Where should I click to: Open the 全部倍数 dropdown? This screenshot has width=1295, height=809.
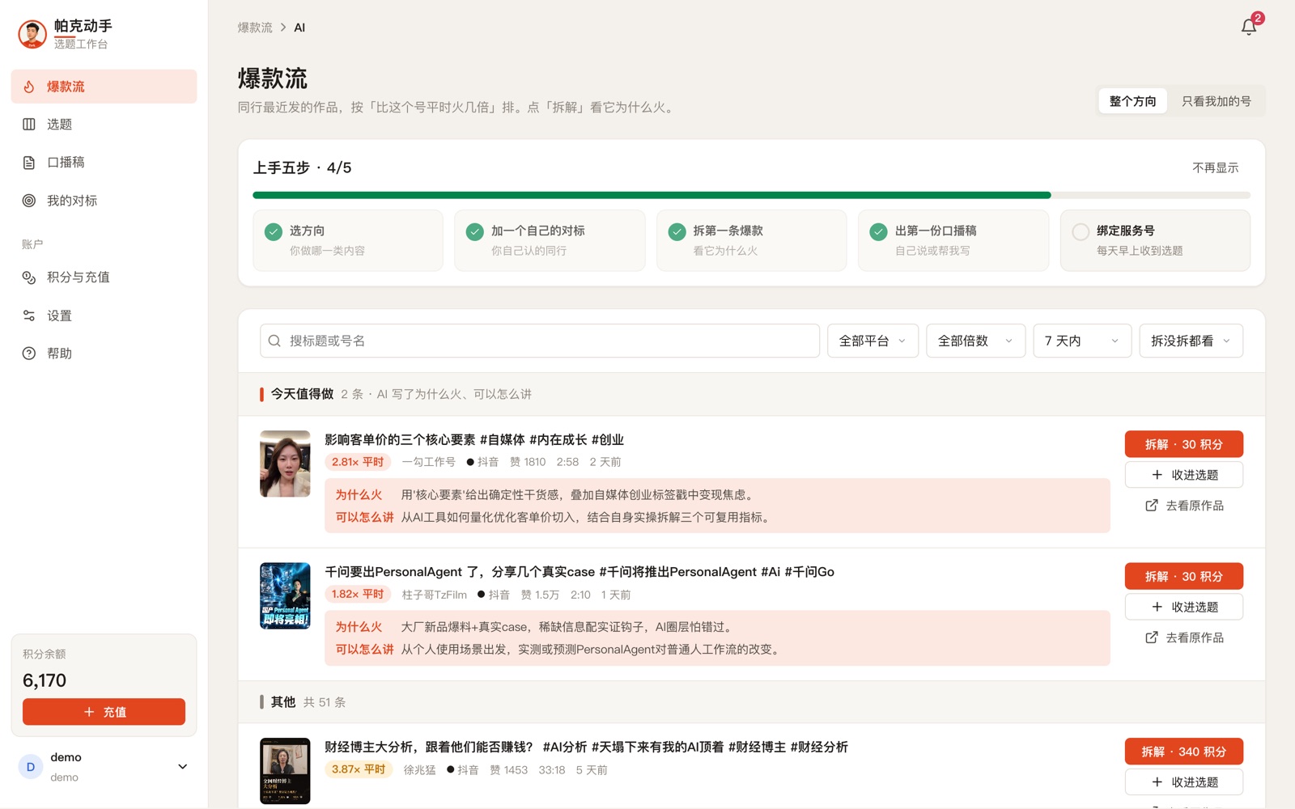(975, 341)
